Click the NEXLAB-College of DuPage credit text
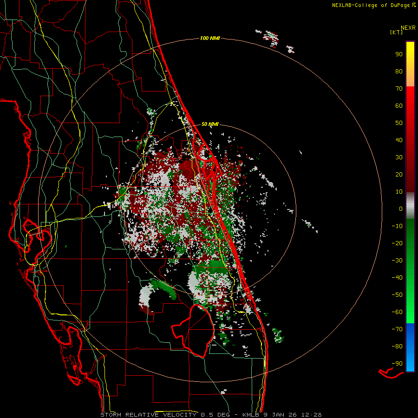Image resolution: width=418 pixels, height=418 pixels. pos(371,5)
